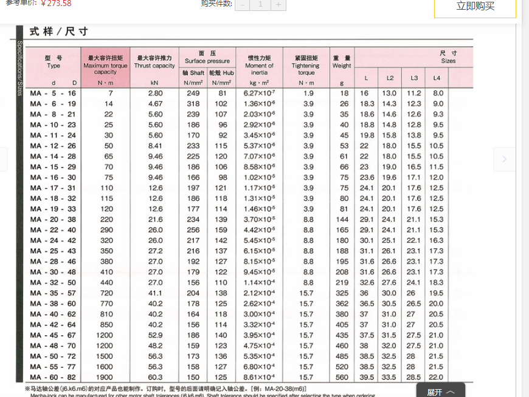Screen dimensions: 529x397
Task: Select row MA - 30 - 48
Action: pyautogui.click(x=249, y=272)
